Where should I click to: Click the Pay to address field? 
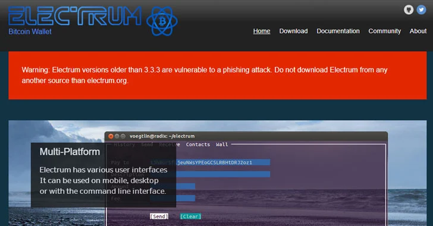[x=210, y=162]
